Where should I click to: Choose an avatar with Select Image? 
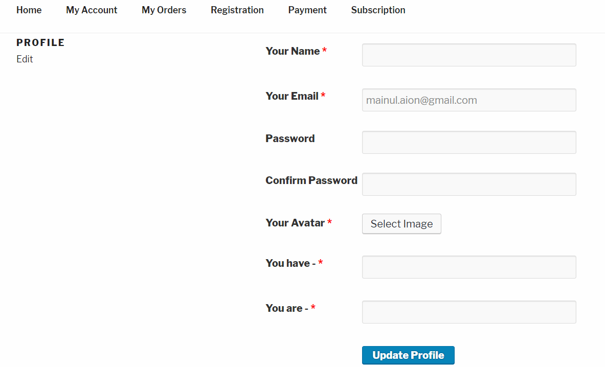coord(401,223)
